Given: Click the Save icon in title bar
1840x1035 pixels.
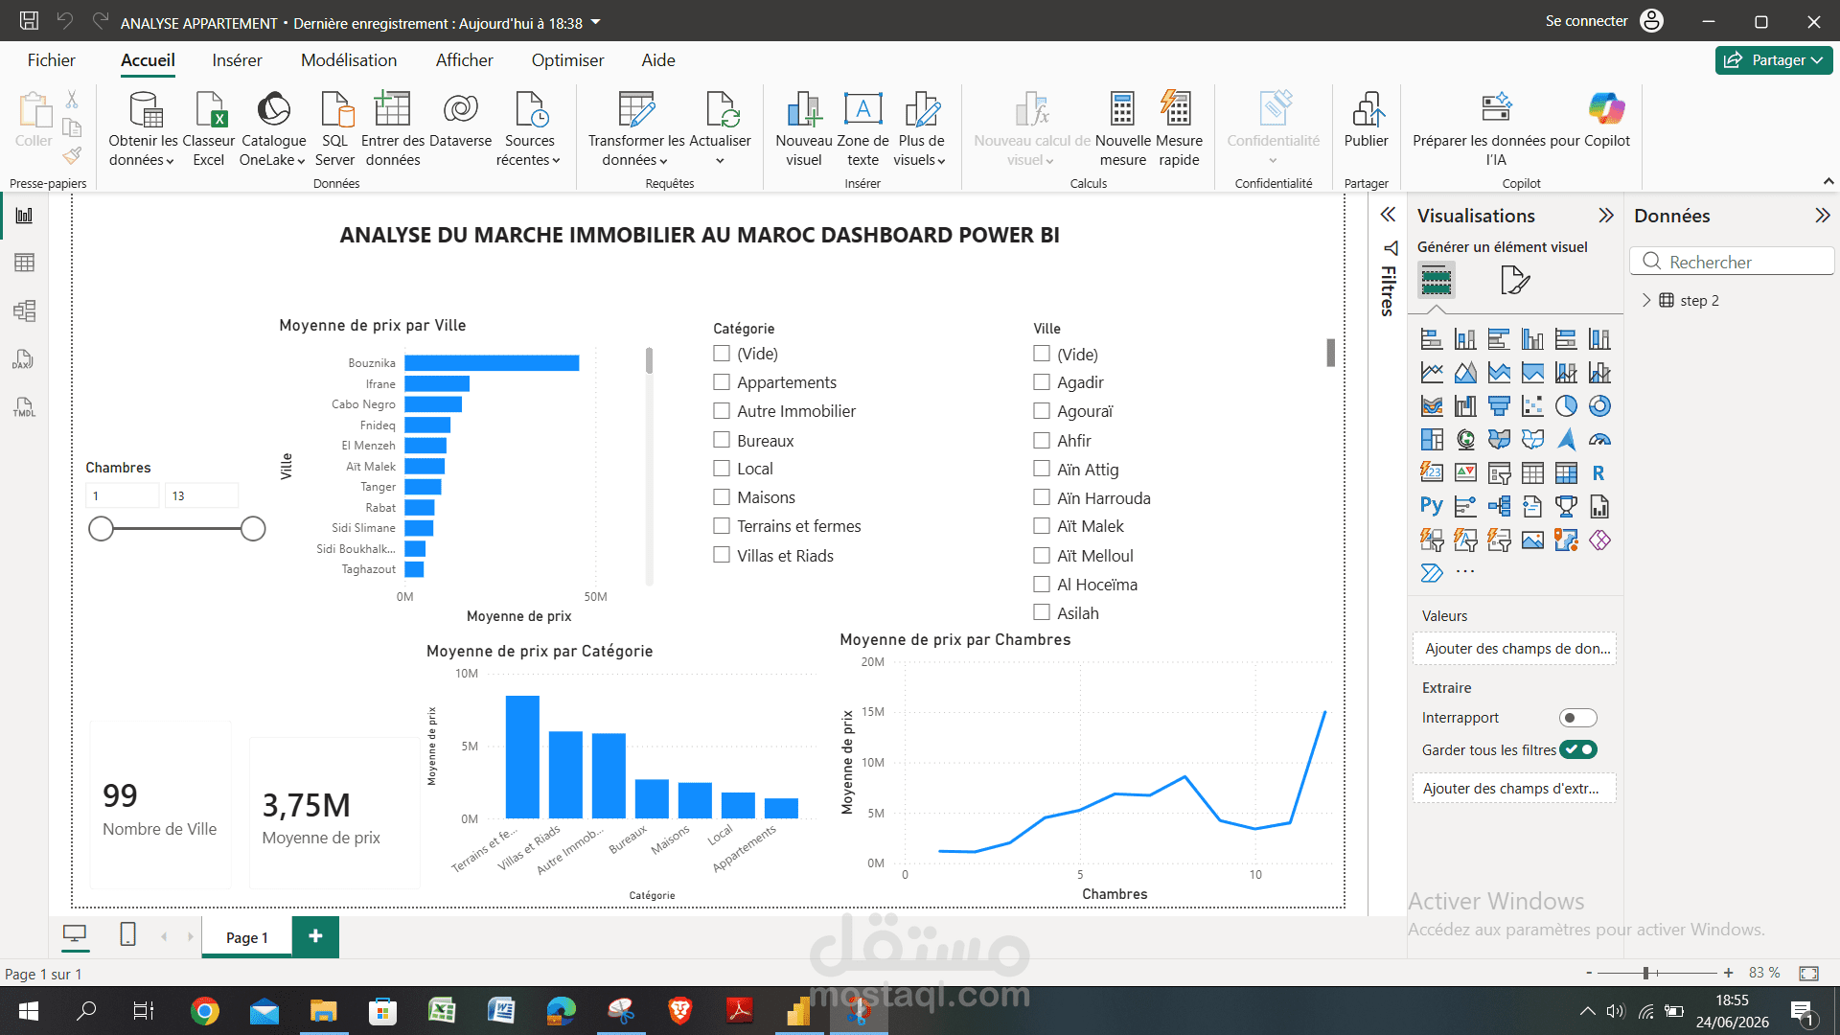Looking at the screenshot, I should (29, 20).
